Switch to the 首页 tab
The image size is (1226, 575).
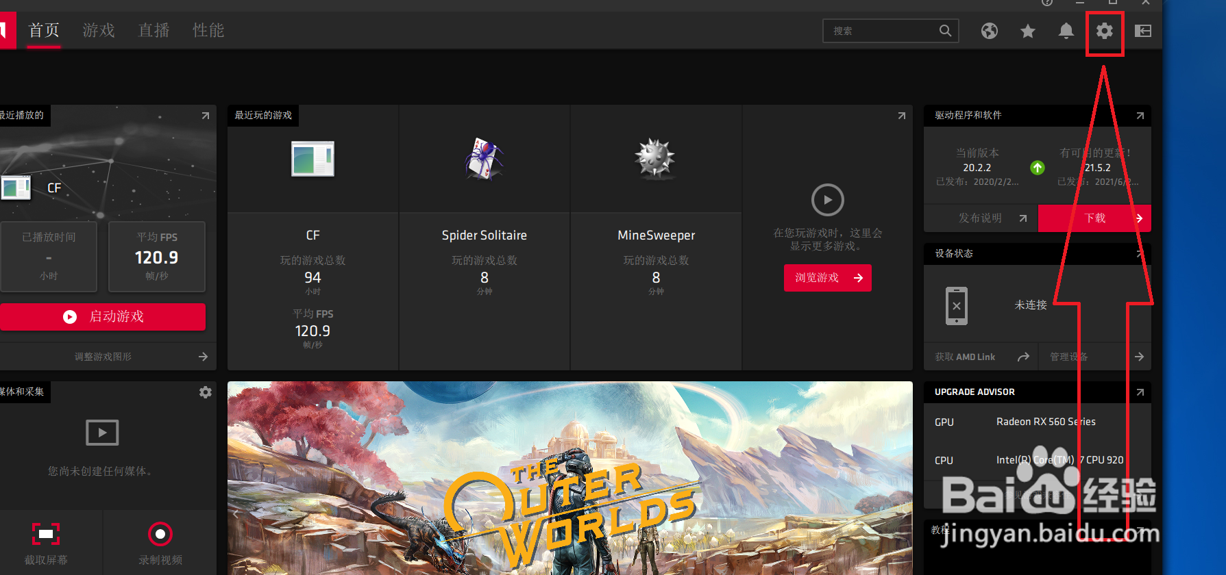44,31
